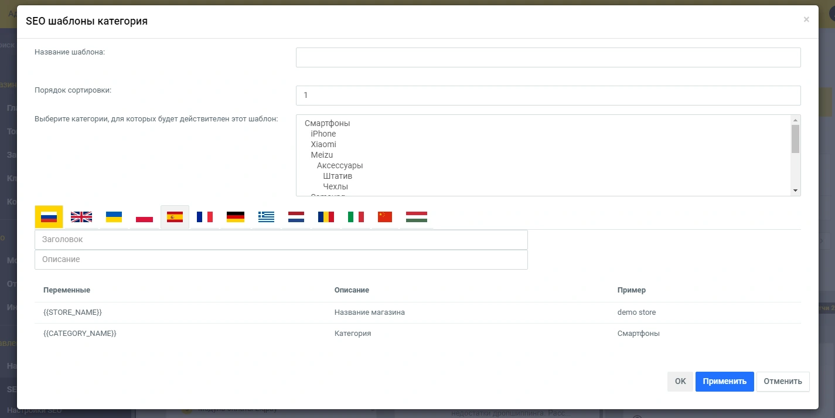Switch to the French flag tab
835x418 pixels.
tap(205, 217)
